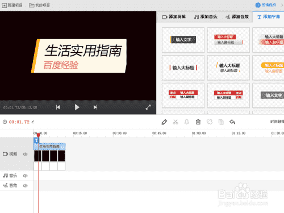
Task: Click the clock icon beside the timecode
Action: pyautogui.click(x=5, y=122)
